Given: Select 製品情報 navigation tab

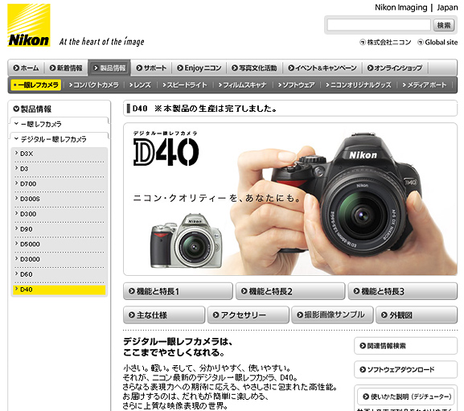Looking at the screenshot, I should (109, 68).
